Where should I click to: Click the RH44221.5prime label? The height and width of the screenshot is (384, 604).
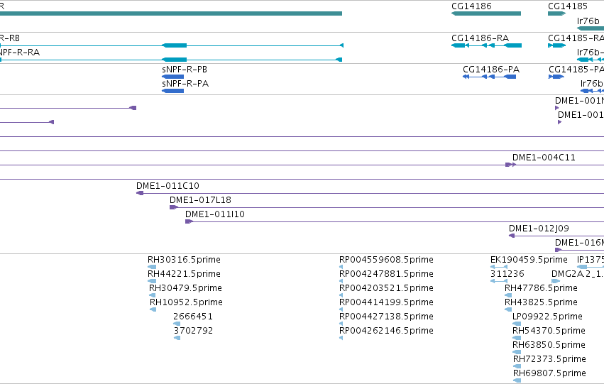[x=184, y=274]
